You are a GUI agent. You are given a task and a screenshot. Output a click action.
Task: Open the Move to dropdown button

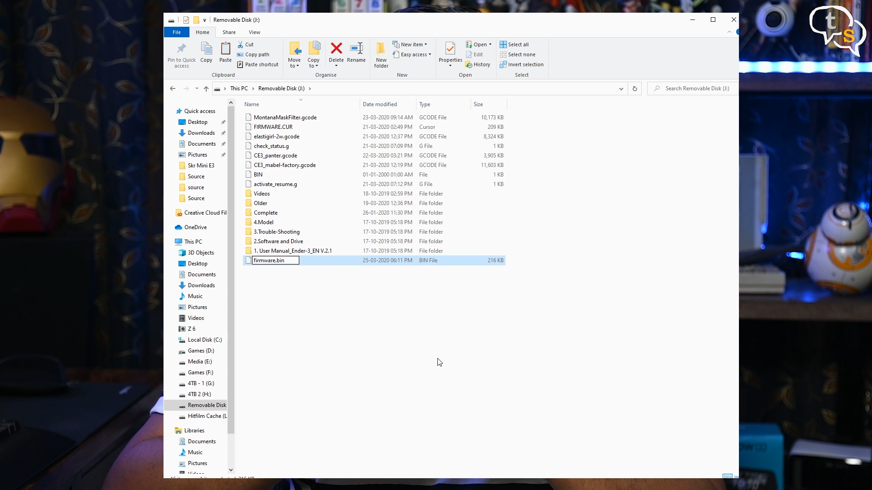coord(294,55)
